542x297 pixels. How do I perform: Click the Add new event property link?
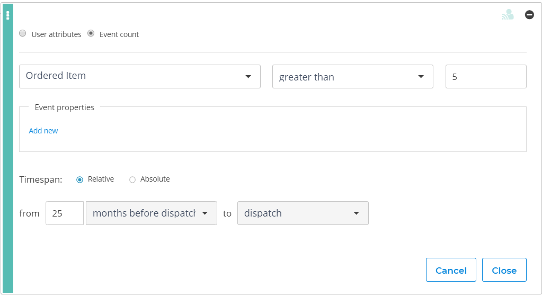[x=43, y=131]
